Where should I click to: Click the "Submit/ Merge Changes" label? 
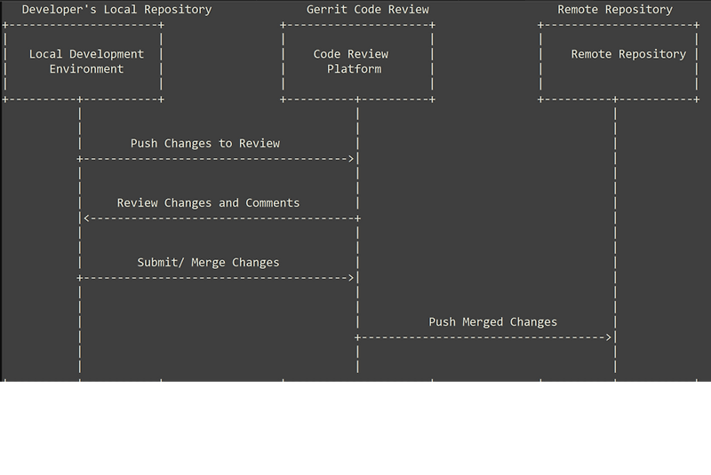(x=208, y=263)
